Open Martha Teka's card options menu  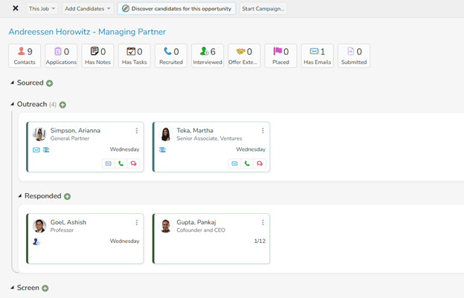coord(262,131)
